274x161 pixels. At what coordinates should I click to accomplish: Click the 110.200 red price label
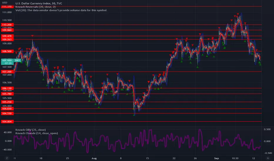7,25
